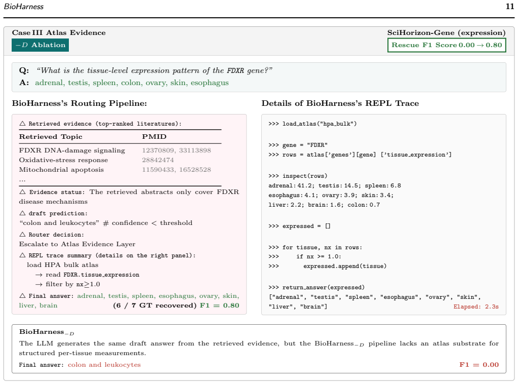Click the red Elapsed: 2.3s label
Viewport: 518px width, 384px height.
pos(476,306)
